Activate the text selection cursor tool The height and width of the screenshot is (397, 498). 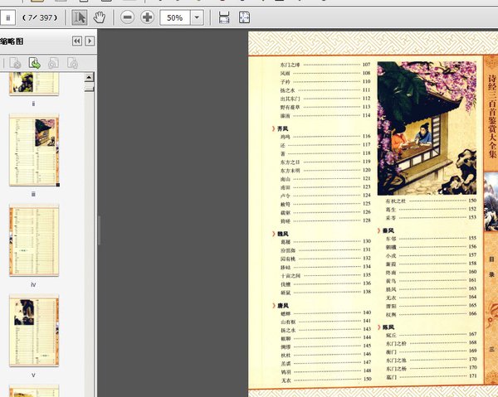coord(80,17)
